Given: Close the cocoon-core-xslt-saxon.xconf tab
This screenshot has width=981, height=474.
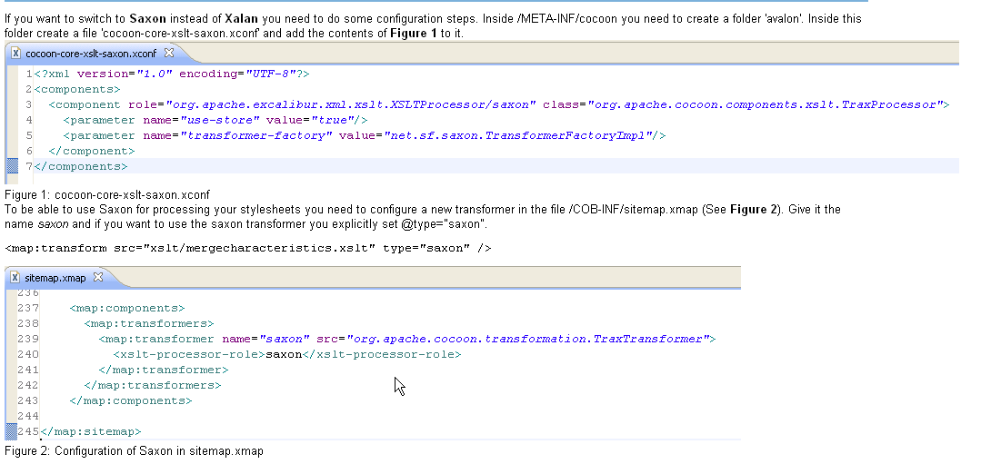Looking at the screenshot, I should point(169,53).
